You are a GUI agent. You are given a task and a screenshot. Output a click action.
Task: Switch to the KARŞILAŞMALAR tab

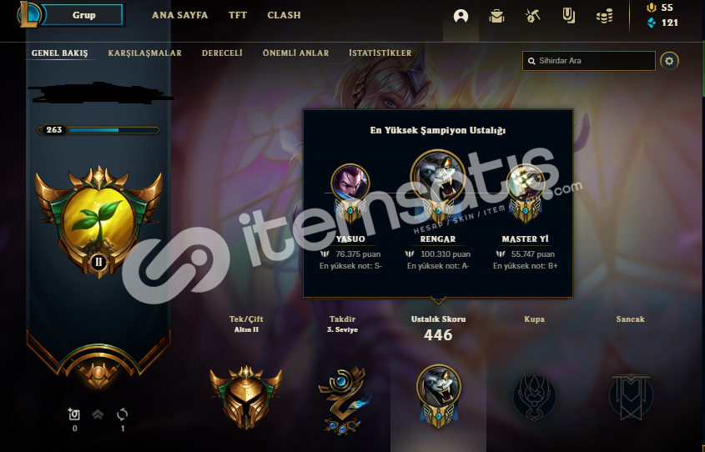click(x=145, y=53)
